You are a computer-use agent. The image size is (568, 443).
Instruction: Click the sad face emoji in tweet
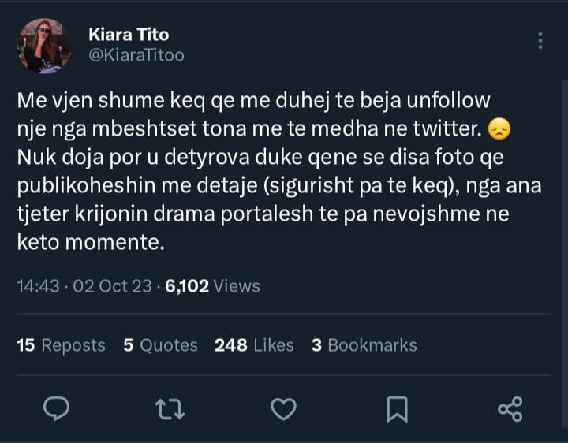pos(498,127)
